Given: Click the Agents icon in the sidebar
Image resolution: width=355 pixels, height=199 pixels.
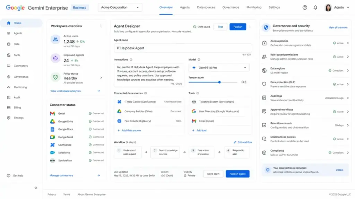Looking at the screenshot, I should tap(9, 33).
